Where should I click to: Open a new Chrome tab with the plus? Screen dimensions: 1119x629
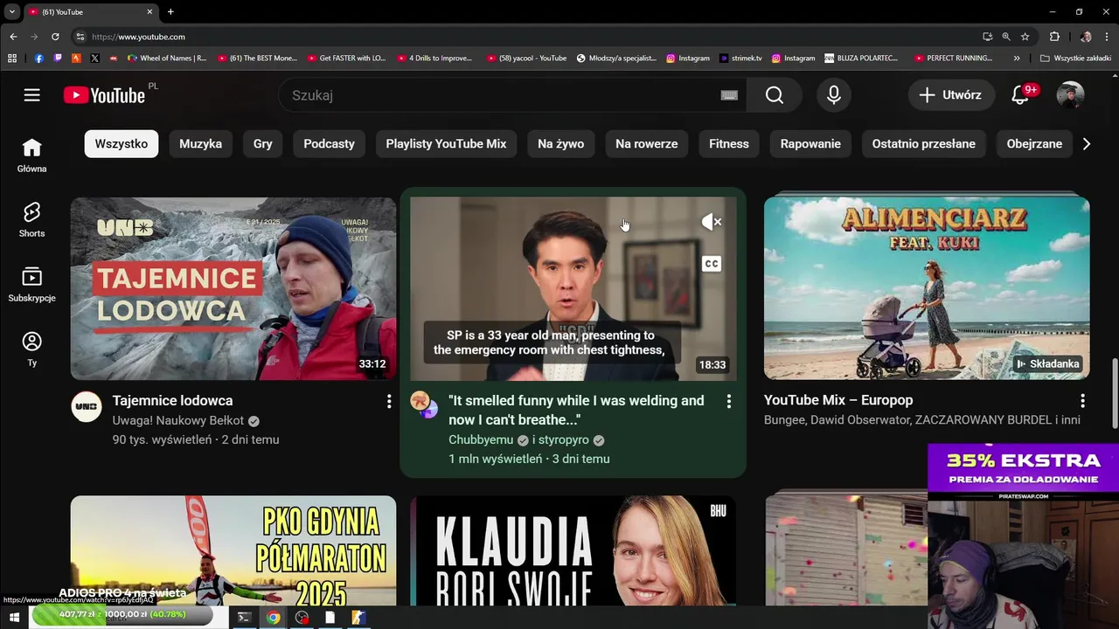pyautogui.click(x=170, y=11)
